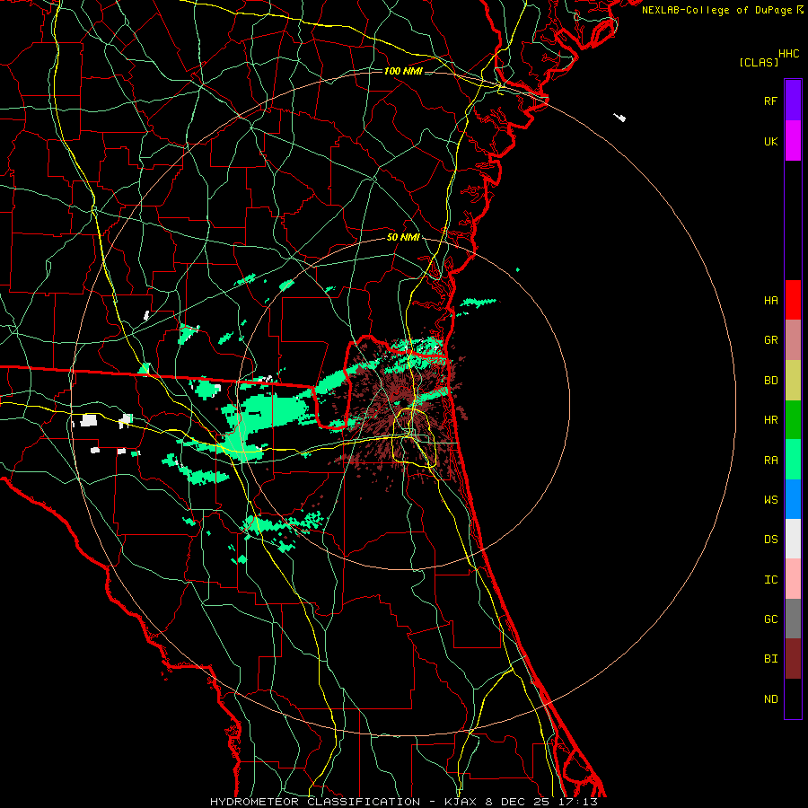Image resolution: width=808 pixels, height=808 pixels.
Task: Click the UK magenta legend swatch
Action: pos(793,141)
